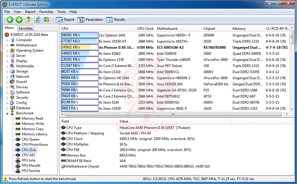Open the Help menu
297x184 pixels.
pyautogui.click(x=73, y=12)
